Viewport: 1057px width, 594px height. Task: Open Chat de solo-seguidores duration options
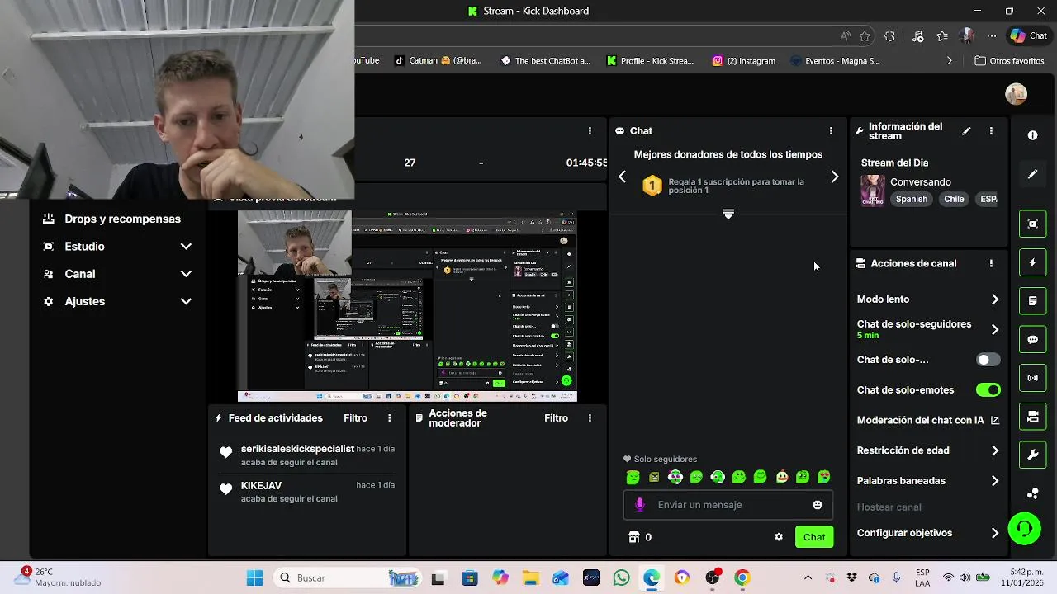(994, 329)
